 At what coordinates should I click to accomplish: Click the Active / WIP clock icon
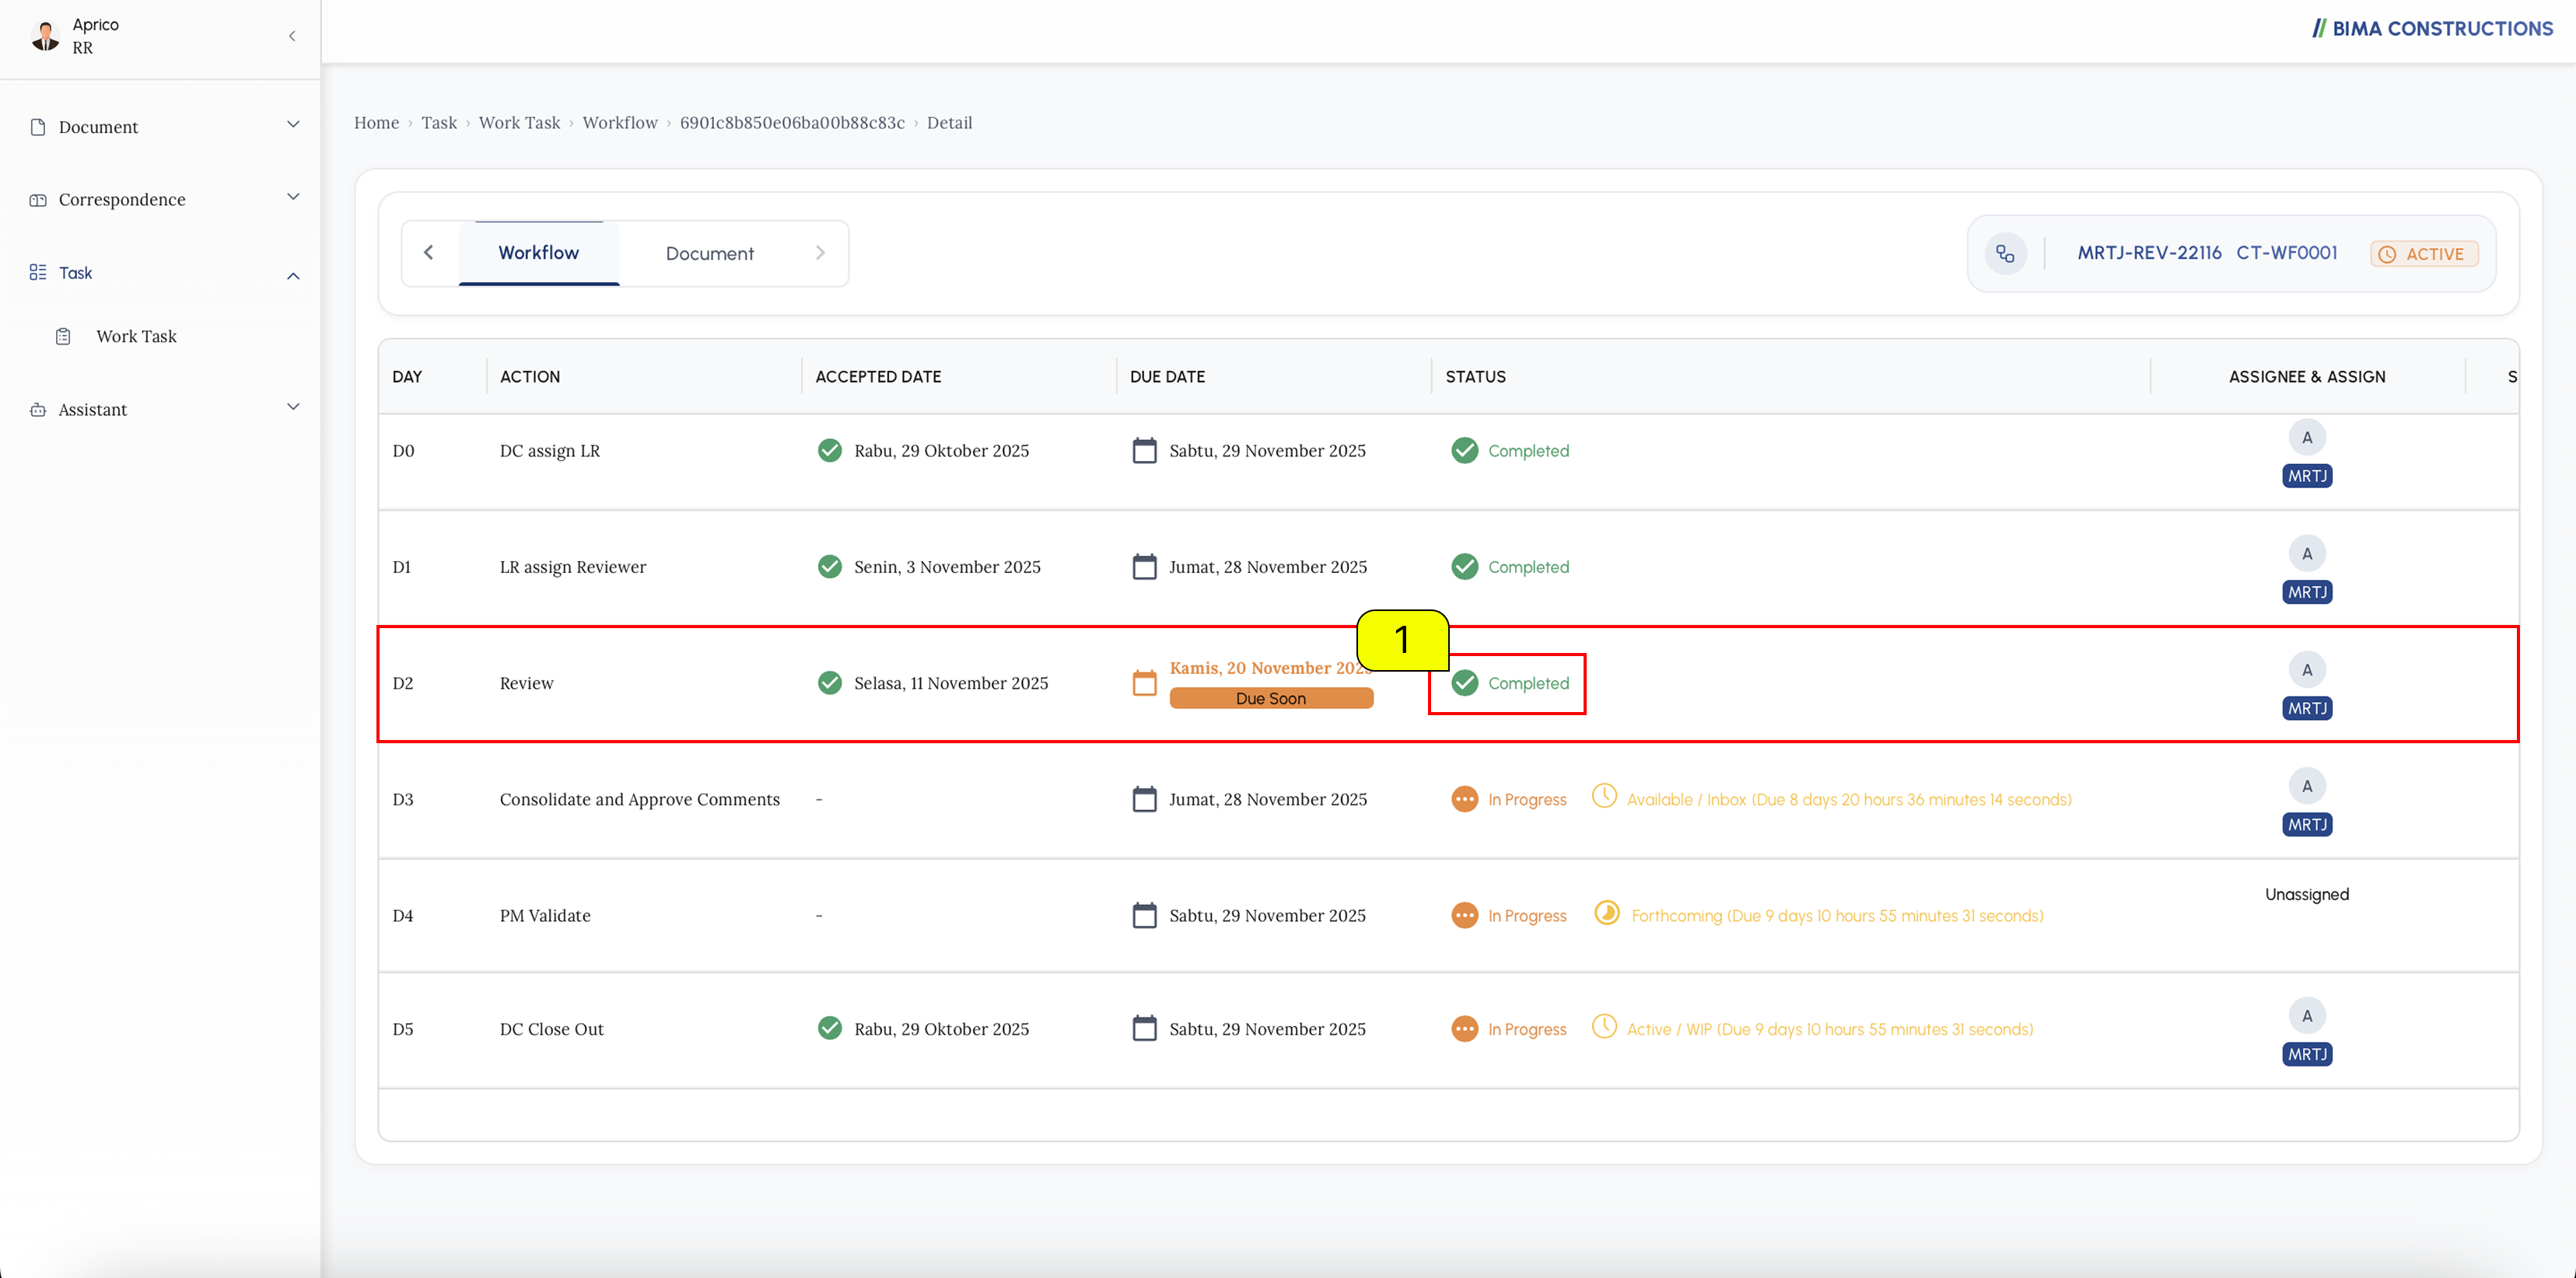click(1604, 1026)
